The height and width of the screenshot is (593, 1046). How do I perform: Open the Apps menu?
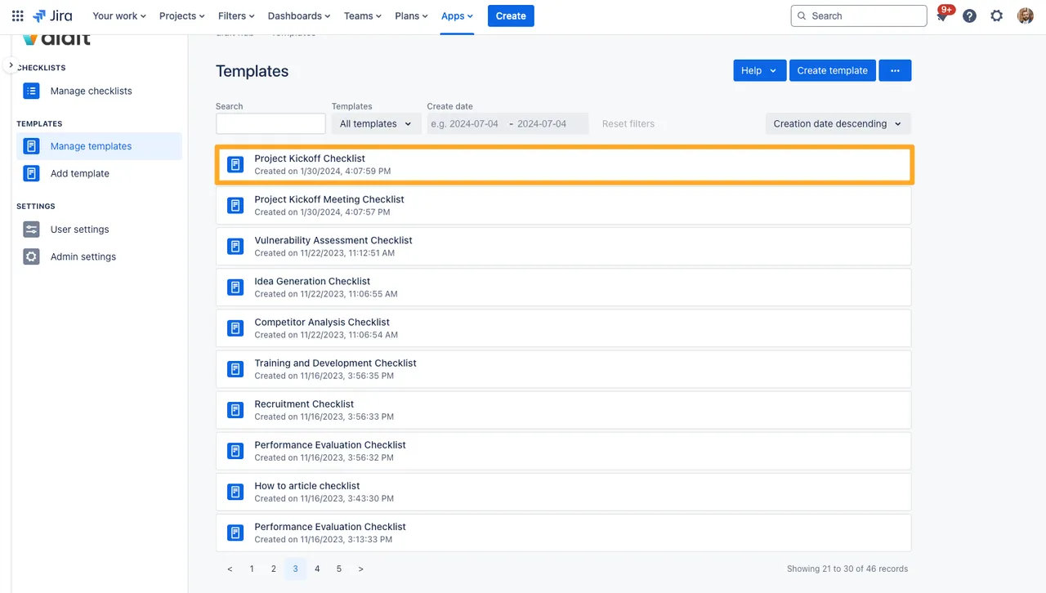(x=457, y=16)
